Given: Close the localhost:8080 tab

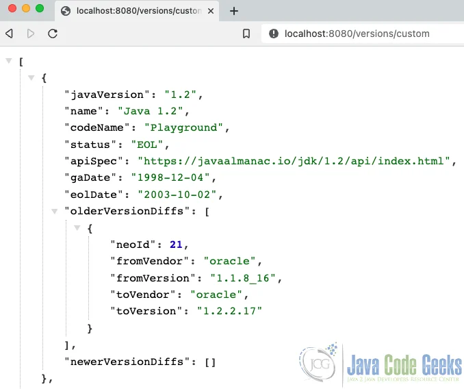Looking at the screenshot, I should (211, 11).
